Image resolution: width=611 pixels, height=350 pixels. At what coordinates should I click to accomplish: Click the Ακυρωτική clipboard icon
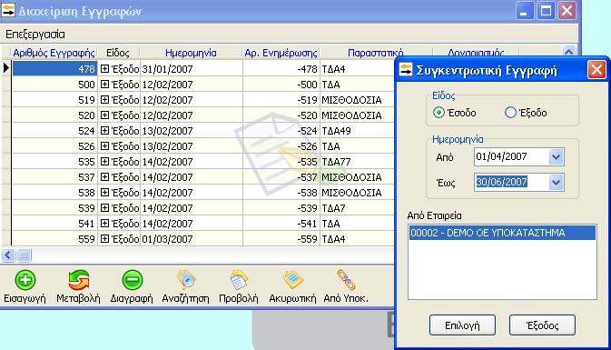(292, 280)
